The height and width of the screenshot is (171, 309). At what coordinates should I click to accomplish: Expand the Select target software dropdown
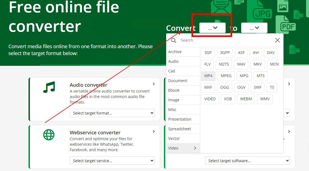click(247, 161)
